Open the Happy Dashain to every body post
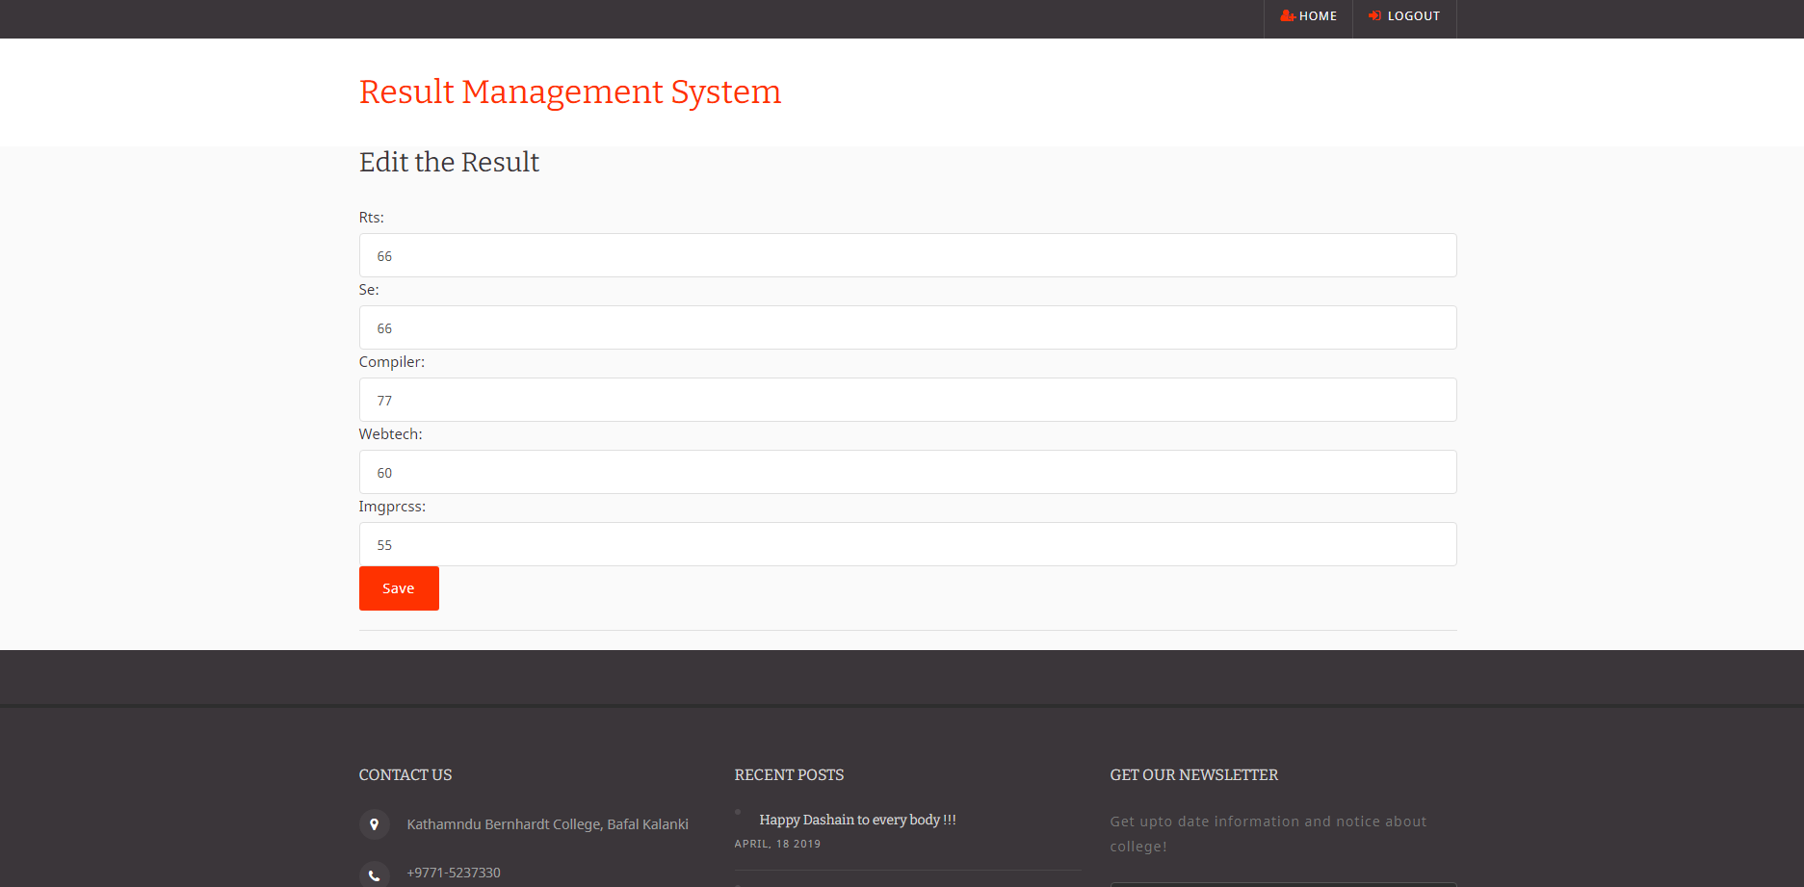 857,820
